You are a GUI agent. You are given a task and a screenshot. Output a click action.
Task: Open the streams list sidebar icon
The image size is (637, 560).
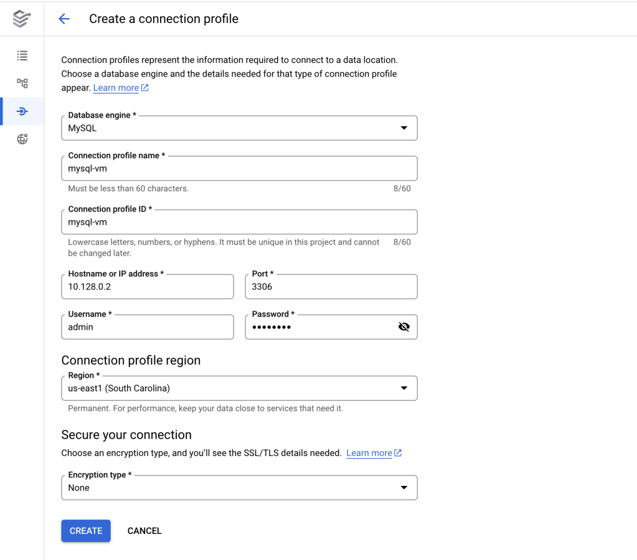22,56
